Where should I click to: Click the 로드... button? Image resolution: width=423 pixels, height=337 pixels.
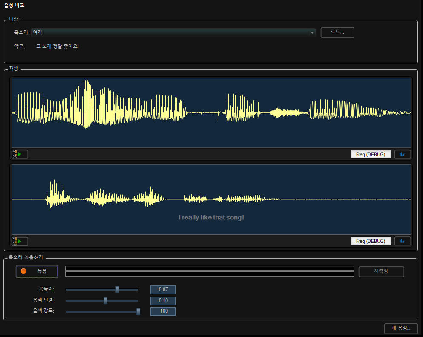[x=337, y=32]
